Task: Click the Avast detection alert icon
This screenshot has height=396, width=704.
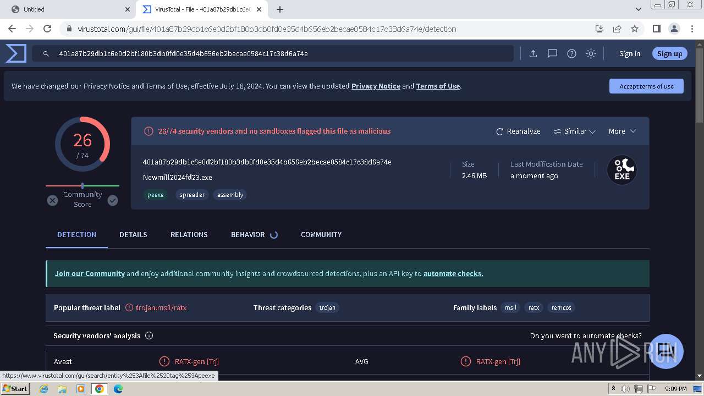Action: click(x=164, y=361)
